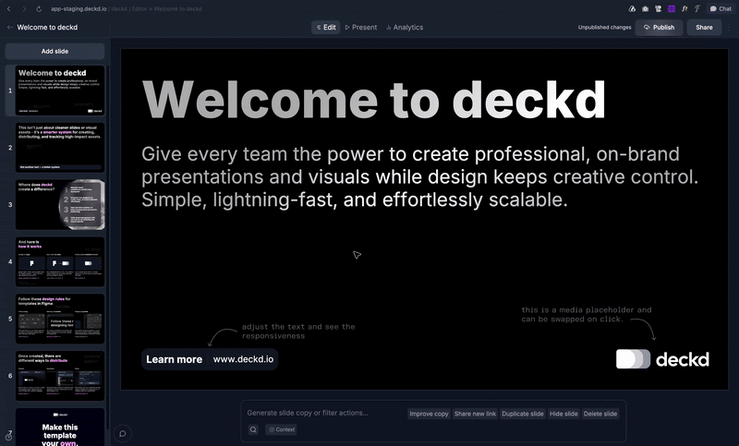
Task: Click the slide body paragraph text
Action: pos(419,176)
